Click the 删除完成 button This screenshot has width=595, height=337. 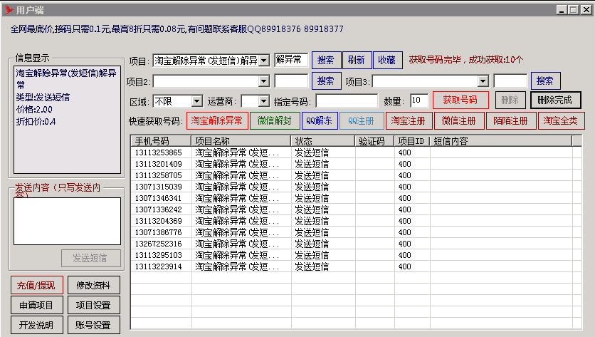556,100
